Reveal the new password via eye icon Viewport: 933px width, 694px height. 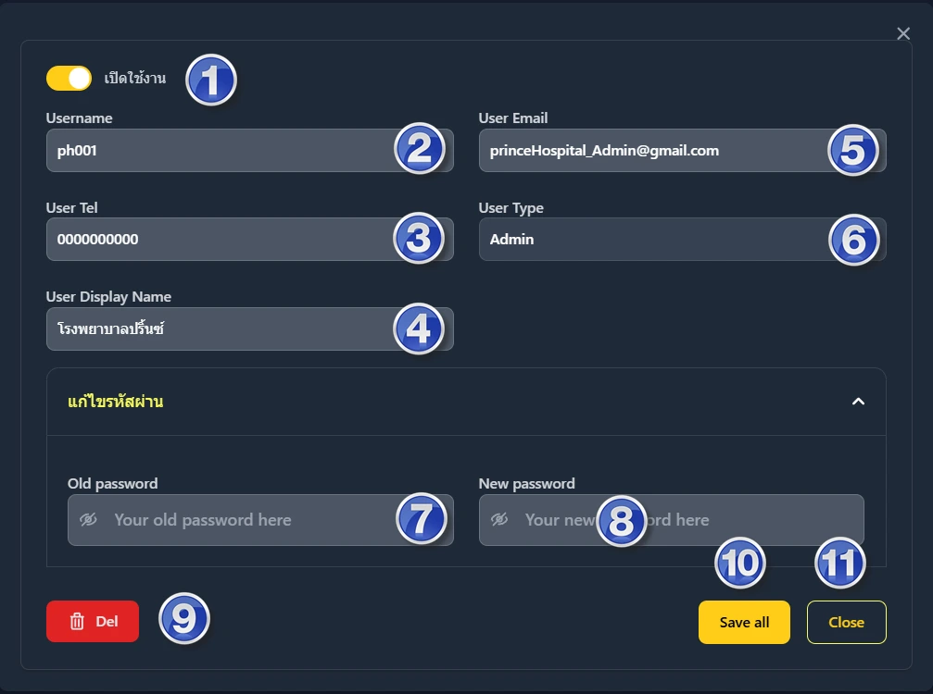point(499,520)
